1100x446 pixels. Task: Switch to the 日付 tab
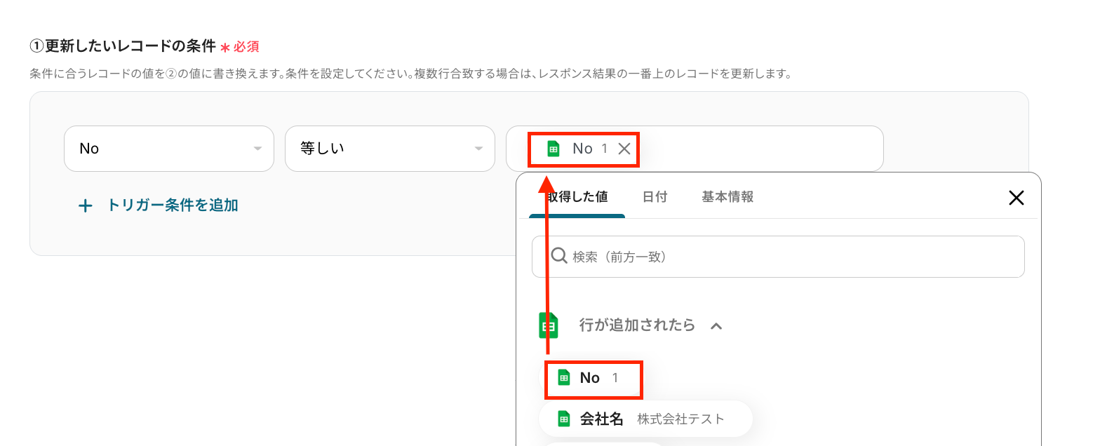655,197
